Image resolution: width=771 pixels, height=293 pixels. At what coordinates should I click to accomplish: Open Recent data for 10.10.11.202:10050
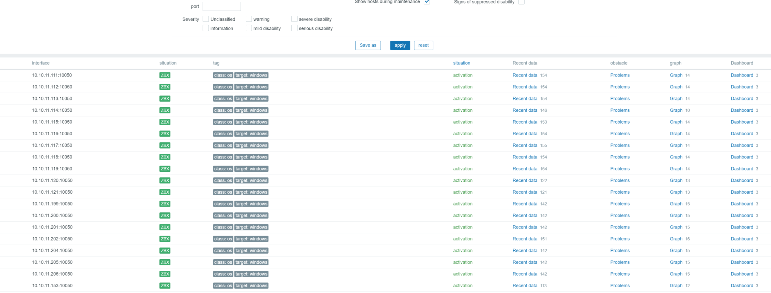(x=525, y=239)
